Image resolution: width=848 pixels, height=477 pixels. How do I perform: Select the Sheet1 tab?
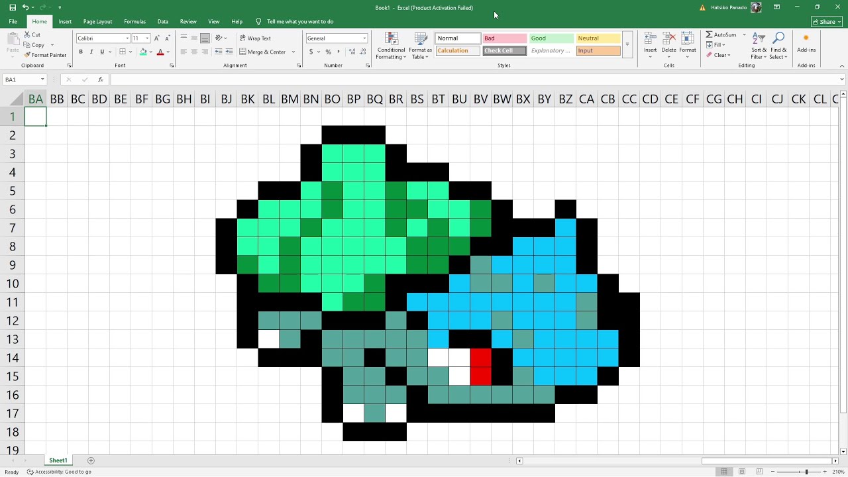[x=58, y=460]
